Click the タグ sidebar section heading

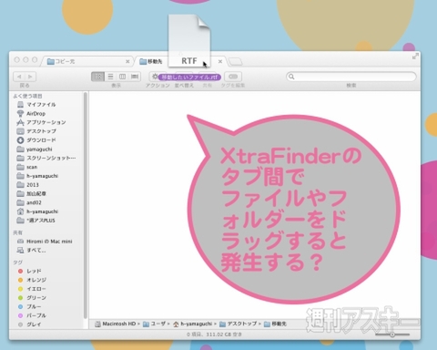coord(17,262)
